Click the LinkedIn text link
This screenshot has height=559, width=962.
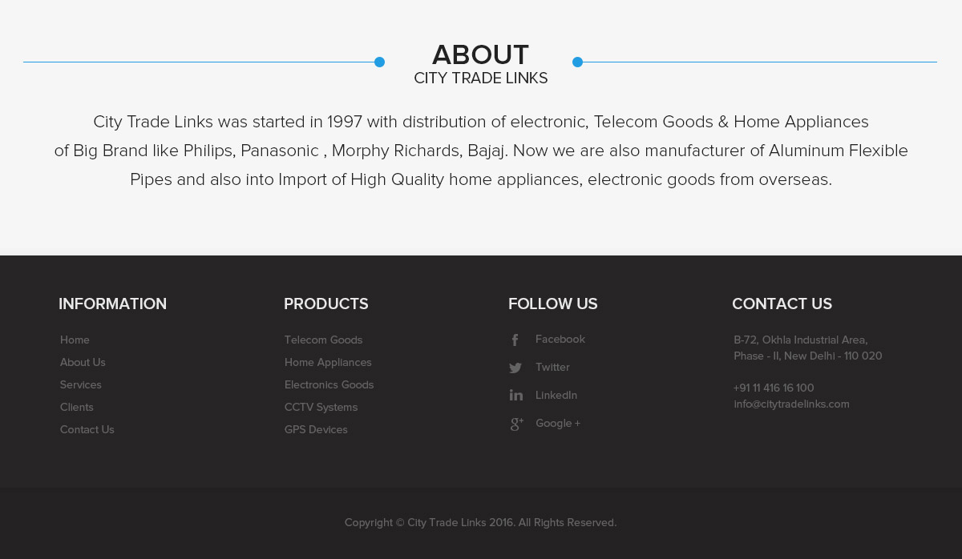pos(556,396)
